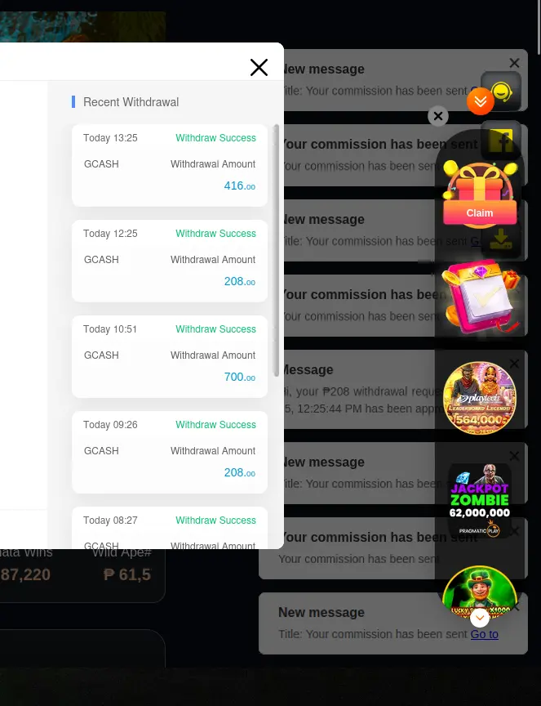Screen dimensions: 541x706
Task: Close the top New message notification
Action: 514,63
